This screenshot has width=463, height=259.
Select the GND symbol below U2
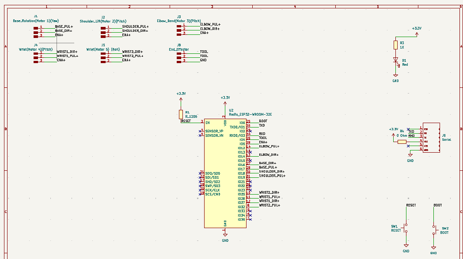point(225,235)
